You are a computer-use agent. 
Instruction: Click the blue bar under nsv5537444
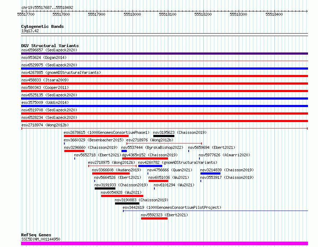(x=124, y=151)
